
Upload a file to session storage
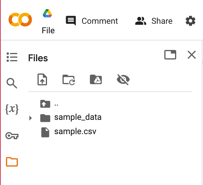(x=43, y=80)
